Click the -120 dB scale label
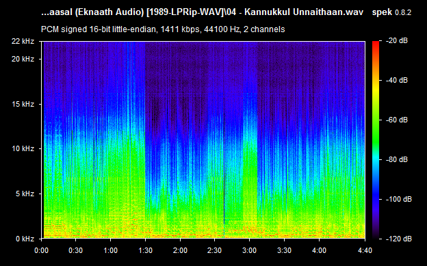 [x=399, y=239]
